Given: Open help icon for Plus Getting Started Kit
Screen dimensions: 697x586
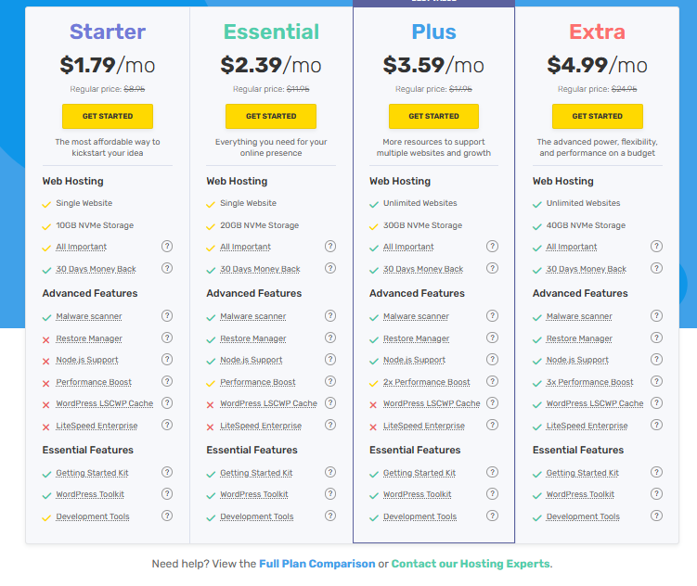Looking at the screenshot, I should pos(492,472).
